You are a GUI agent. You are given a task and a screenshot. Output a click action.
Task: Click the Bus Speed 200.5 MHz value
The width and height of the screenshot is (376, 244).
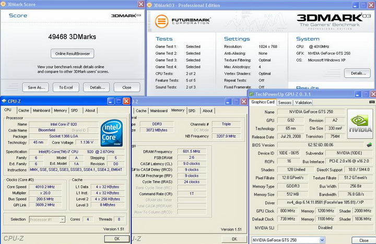(x=45, y=199)
